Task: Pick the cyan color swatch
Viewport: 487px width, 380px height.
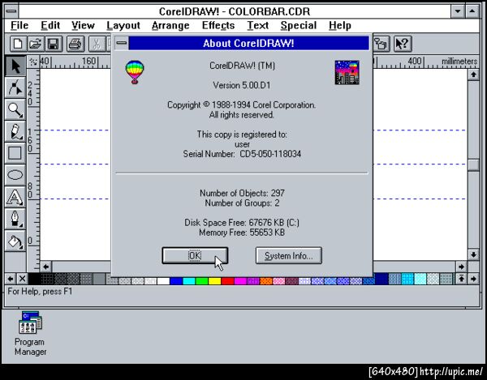Action: click(189, 281)
